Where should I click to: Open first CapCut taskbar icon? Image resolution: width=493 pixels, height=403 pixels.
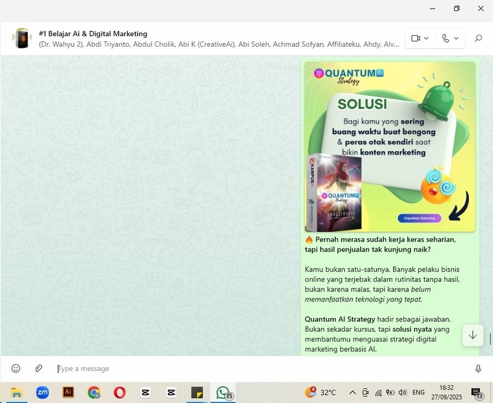[145, 393]
